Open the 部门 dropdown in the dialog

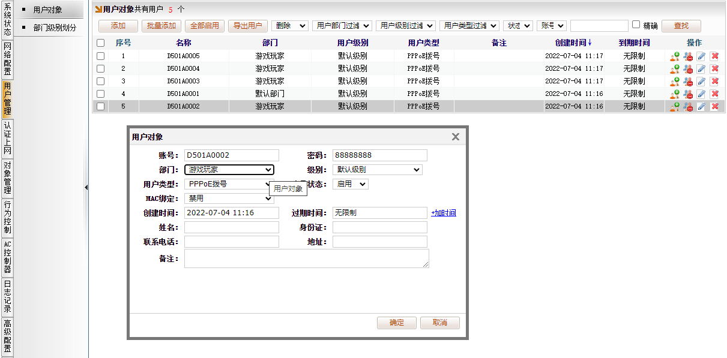[229, 170]
